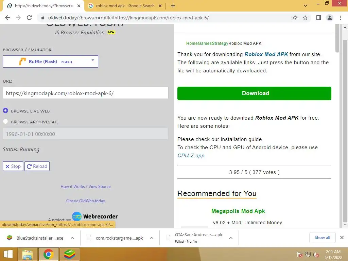The image size is (348, 261).
Task: Click Show all downloads
Action: [322, 238]
